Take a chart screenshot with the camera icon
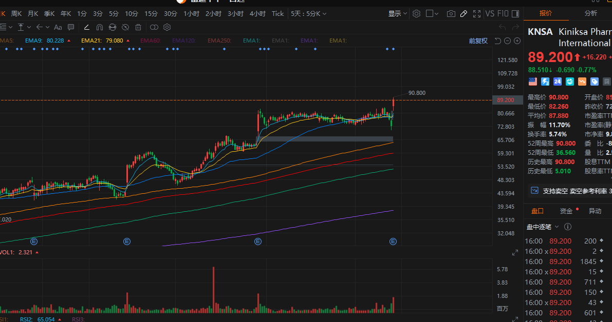 tap(451, 14)
